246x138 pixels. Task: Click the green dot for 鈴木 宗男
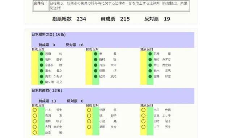click(150, 71)
